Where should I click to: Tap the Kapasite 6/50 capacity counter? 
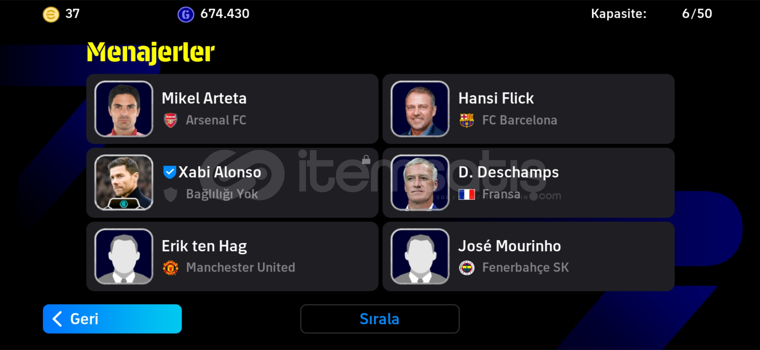pos(652,14)
